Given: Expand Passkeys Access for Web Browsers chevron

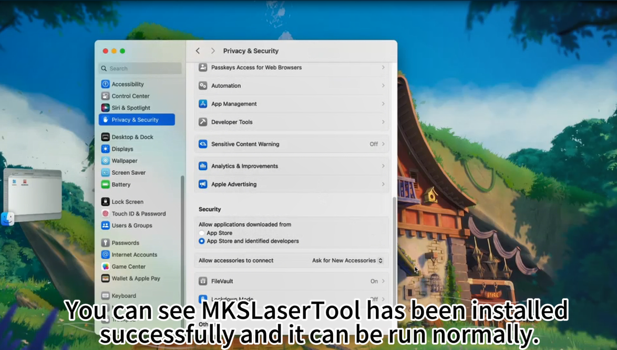Looking at the screenshot, I should (x=383, y=68).
